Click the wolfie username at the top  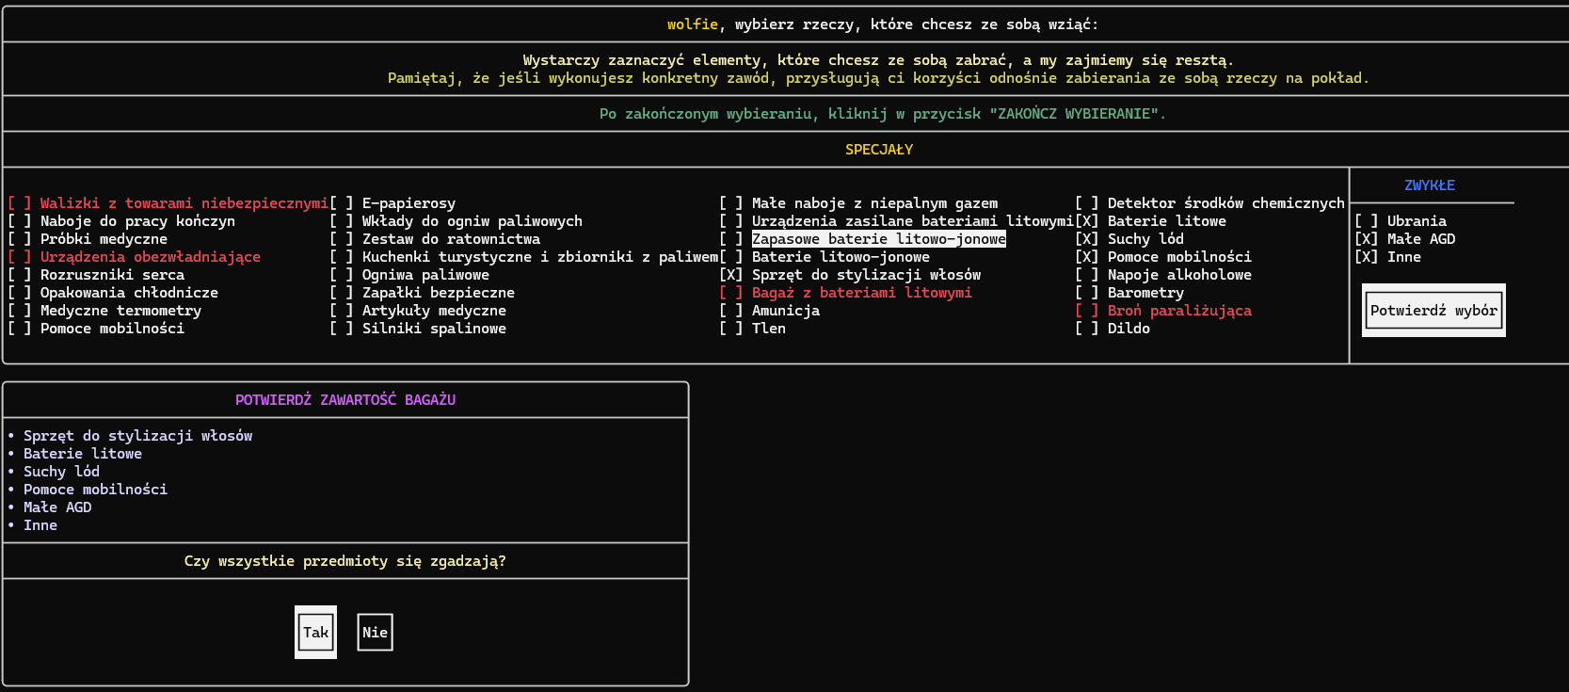pos(693,24)
